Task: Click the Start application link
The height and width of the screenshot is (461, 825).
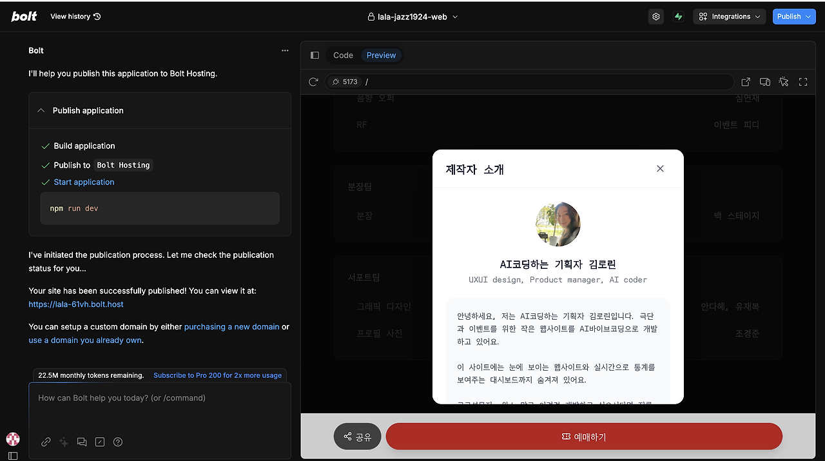Action: tap(84, 182)
